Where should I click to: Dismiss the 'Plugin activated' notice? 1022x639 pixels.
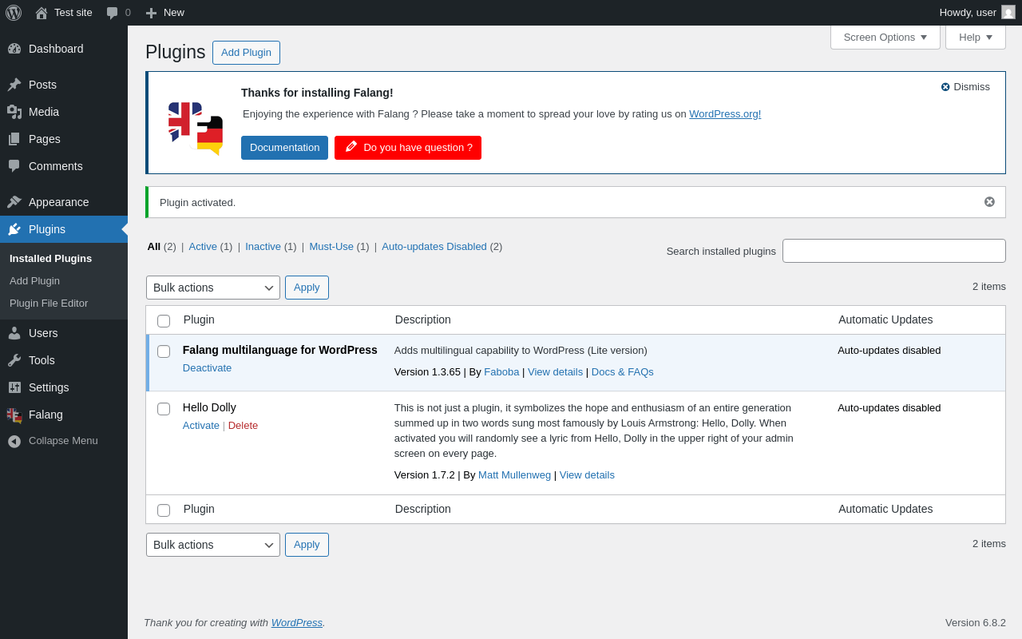(989, 202)
